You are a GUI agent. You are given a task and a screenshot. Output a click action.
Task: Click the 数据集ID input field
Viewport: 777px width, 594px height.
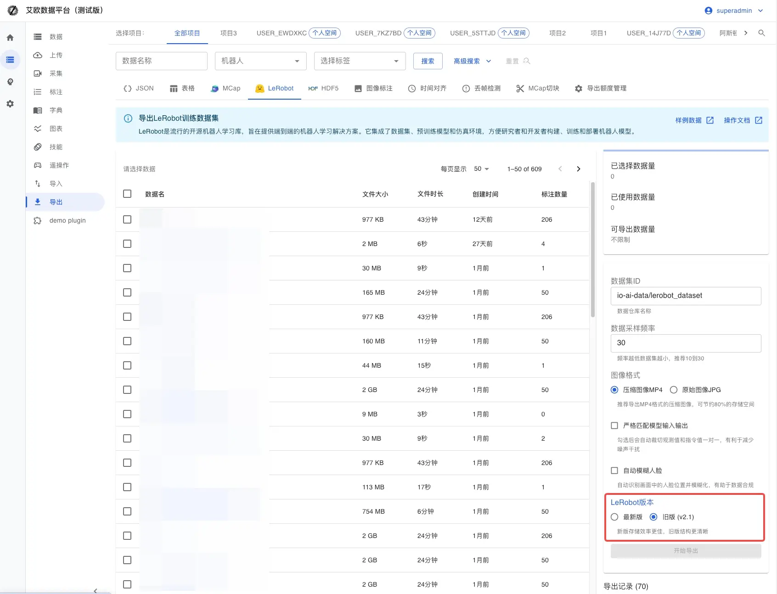(x=685, y=296)
